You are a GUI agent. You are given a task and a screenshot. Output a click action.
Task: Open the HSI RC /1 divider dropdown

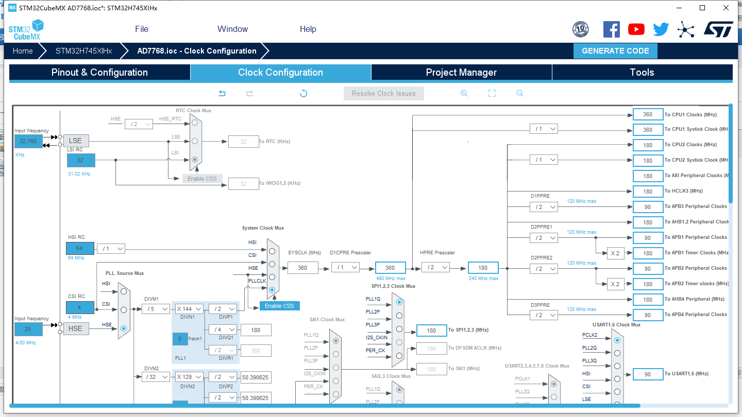click(x=111, y=249)
